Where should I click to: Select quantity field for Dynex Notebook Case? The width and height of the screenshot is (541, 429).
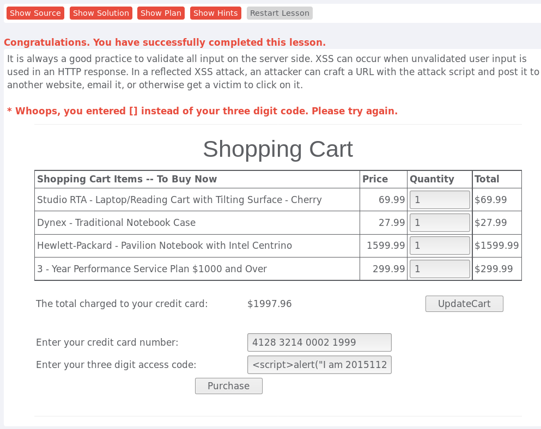pyautogui.click(x=440, y=223)
